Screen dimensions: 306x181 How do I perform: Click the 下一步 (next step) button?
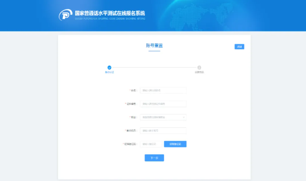tap(154, 158)
